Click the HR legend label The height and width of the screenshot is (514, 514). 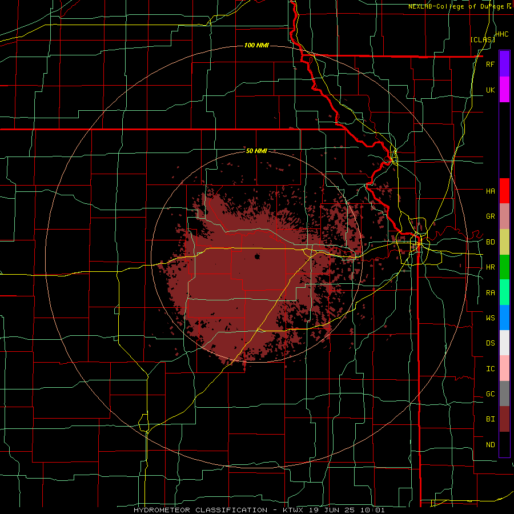pyautogui.click(x=490, y=267)
